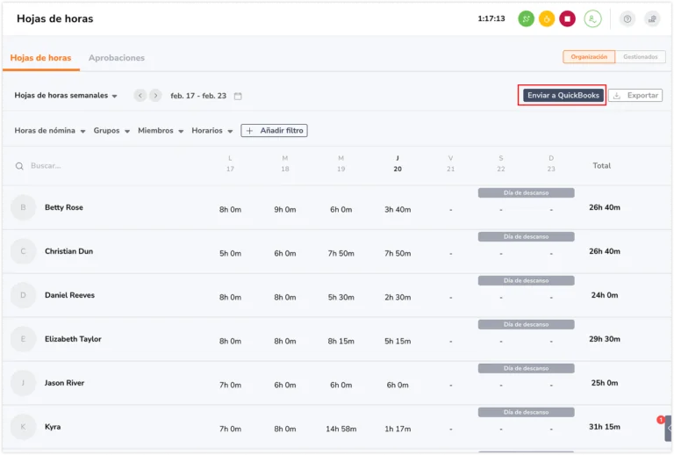This screenshot has height=455, width=674.
Task: Click the Monday 17 column header
Action: [x=230, y=164]
